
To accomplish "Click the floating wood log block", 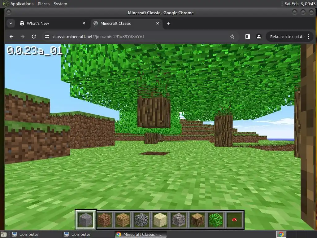I will (x=154, y=112).
